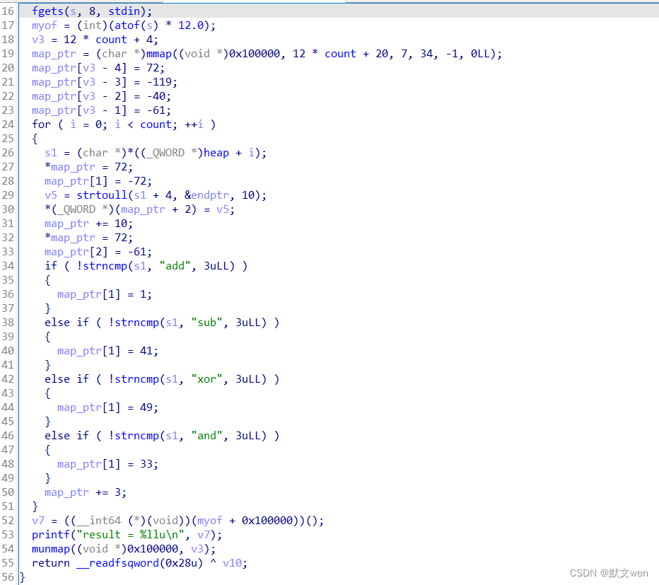Viewport: 659px width, 585px height.
Task: Click line number 24 in the gutter
Action: tap(8, 124)
